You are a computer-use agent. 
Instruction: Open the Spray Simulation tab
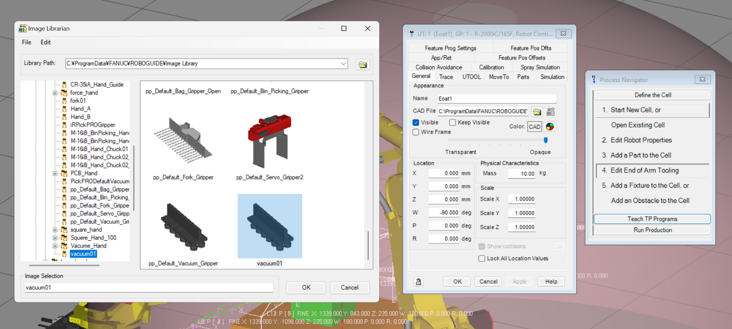point(540,67)
